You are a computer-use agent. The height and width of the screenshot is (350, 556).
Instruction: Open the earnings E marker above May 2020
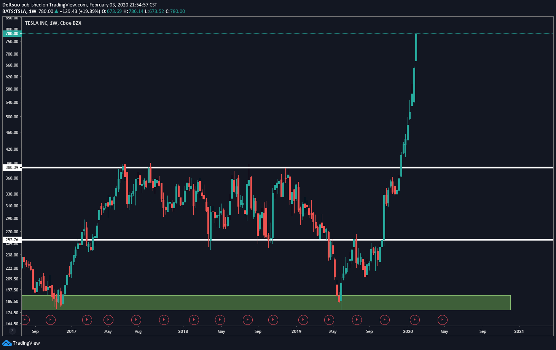tap(443, 320)
